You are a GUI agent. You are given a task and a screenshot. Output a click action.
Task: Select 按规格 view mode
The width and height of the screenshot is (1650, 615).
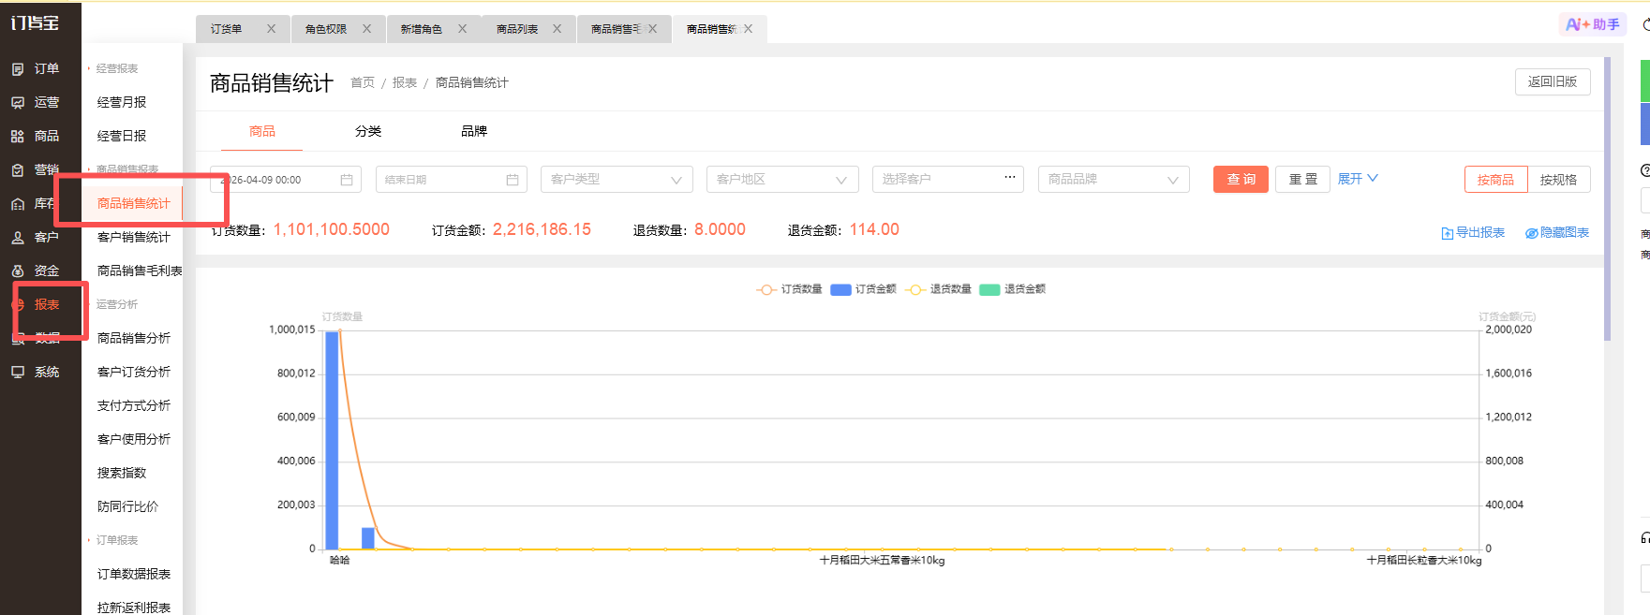1558,180
